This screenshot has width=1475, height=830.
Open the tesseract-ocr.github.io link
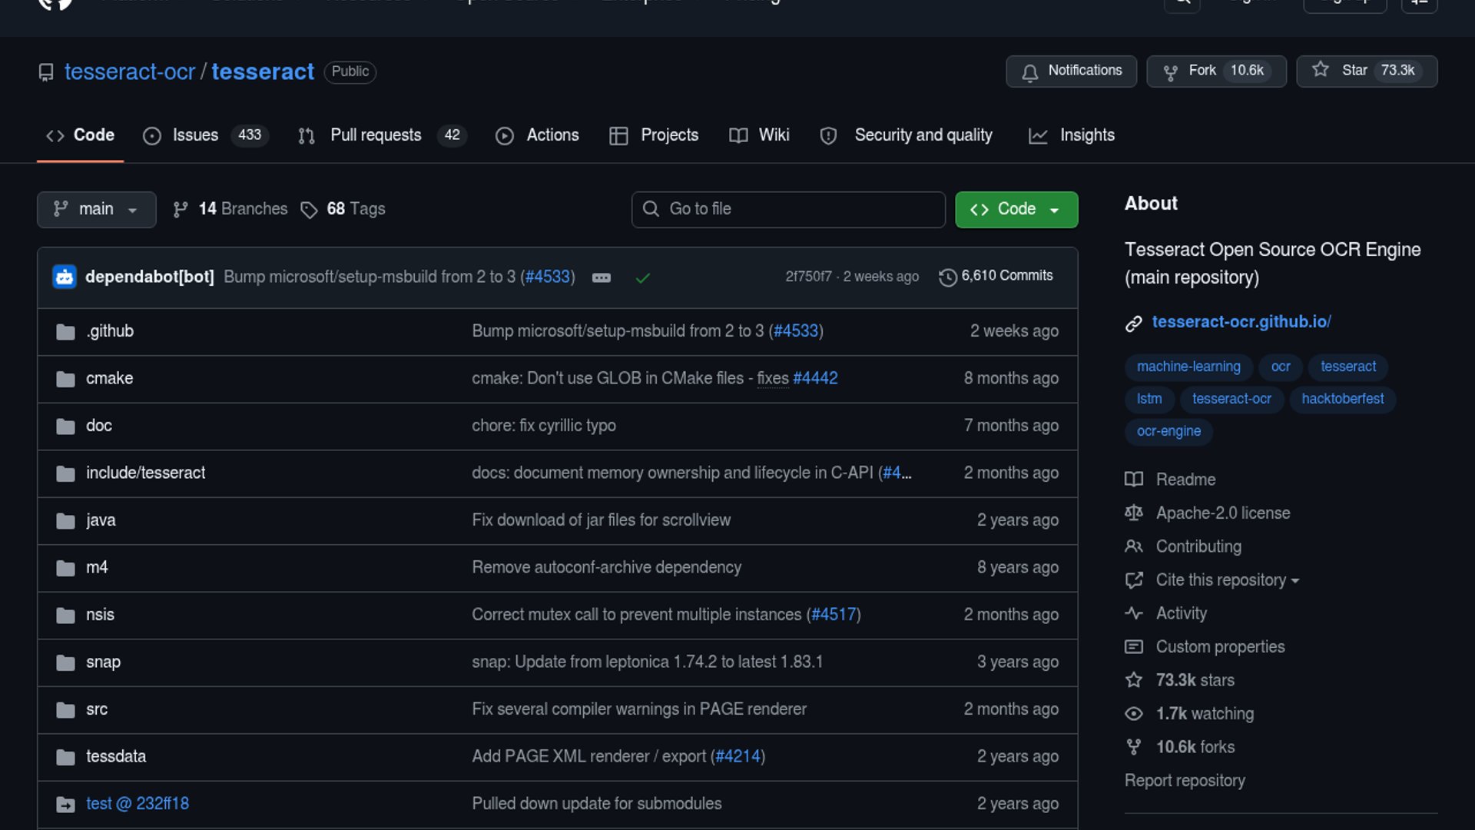pyautogui.click(x=1241, y=322)
